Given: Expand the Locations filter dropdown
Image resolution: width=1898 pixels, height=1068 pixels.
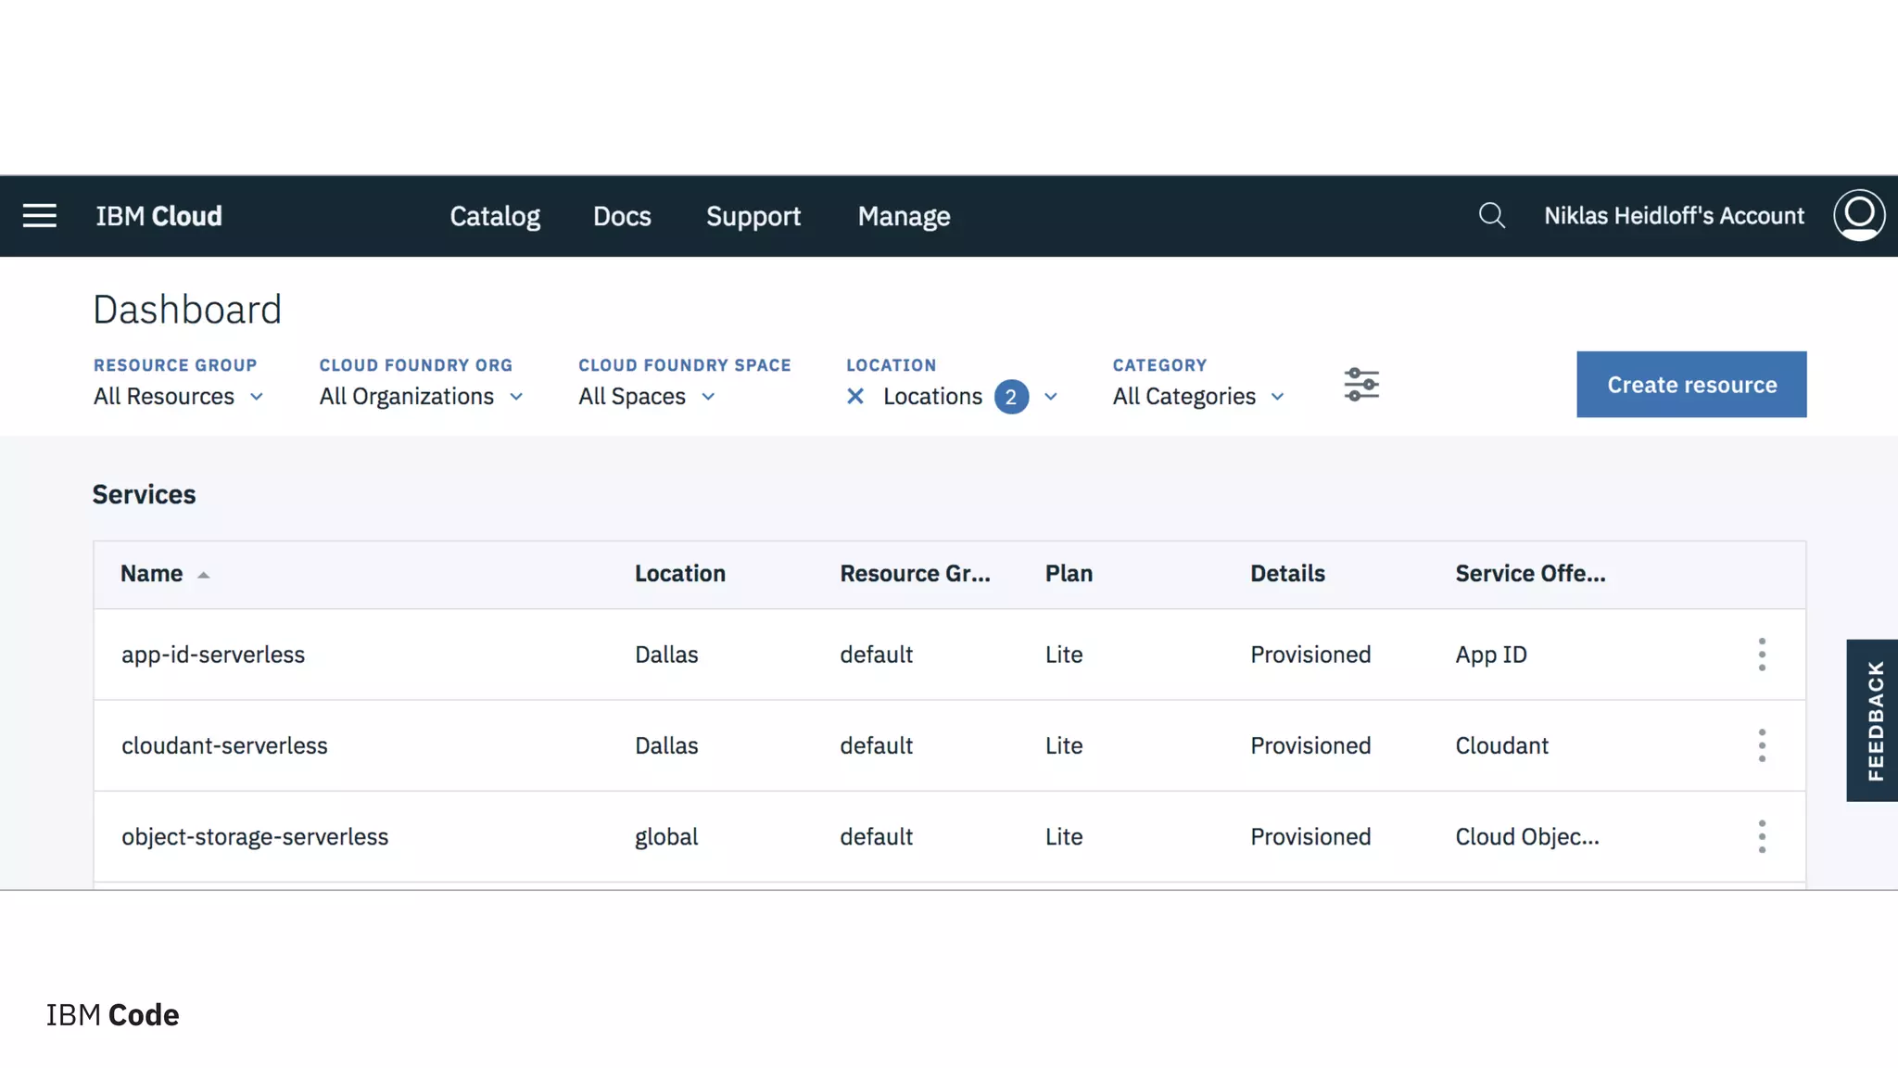Looking at the screenshot, I should click(1050, 397).
